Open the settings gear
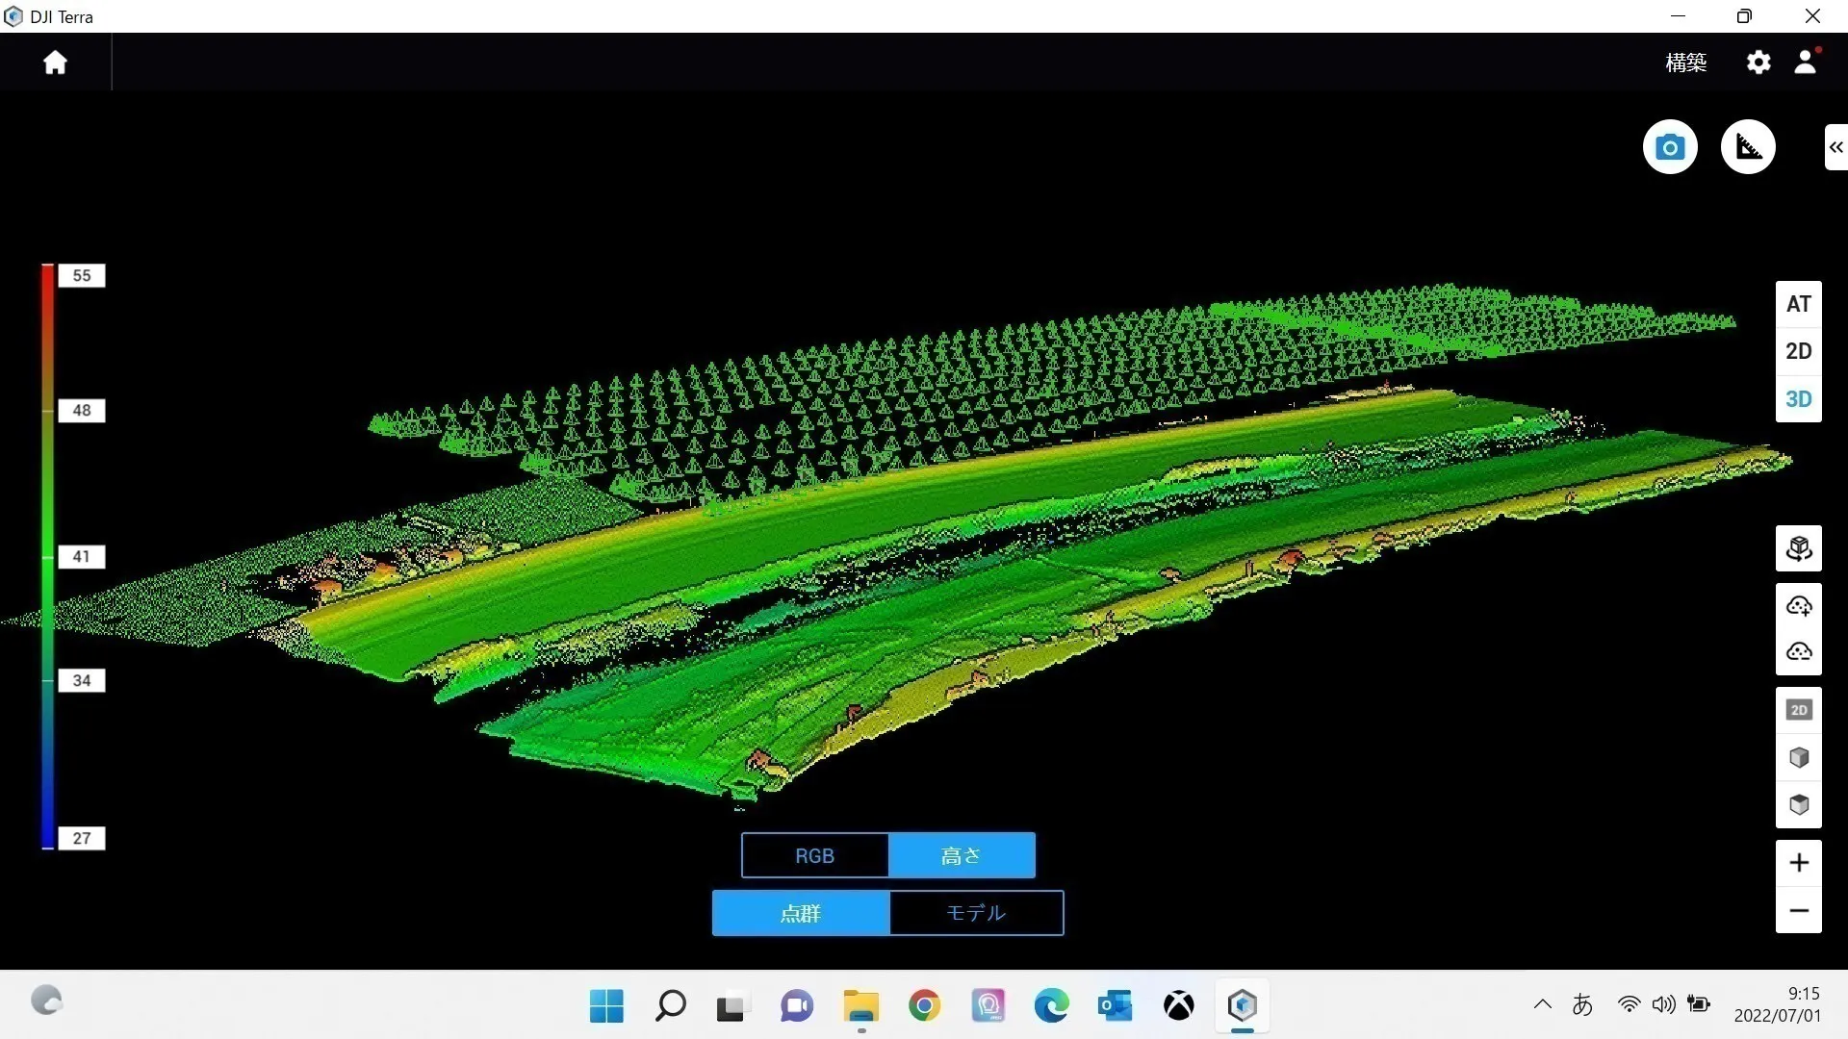The image size is (1848, 1039). coord(1758,63)
